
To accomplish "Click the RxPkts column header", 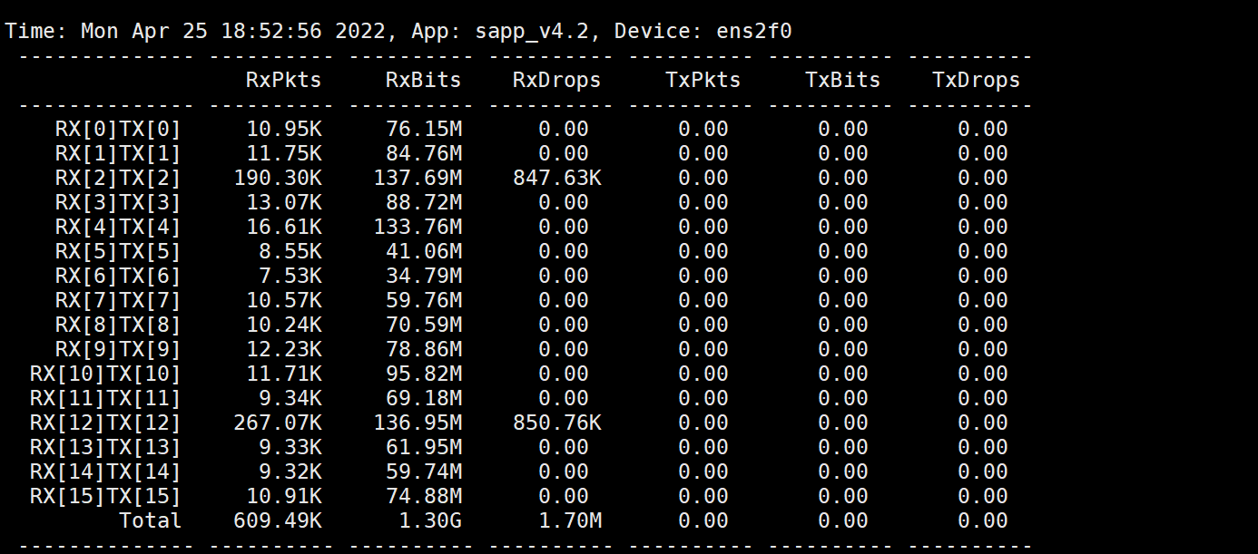I will pyautogui.click(x=283, y=80).
